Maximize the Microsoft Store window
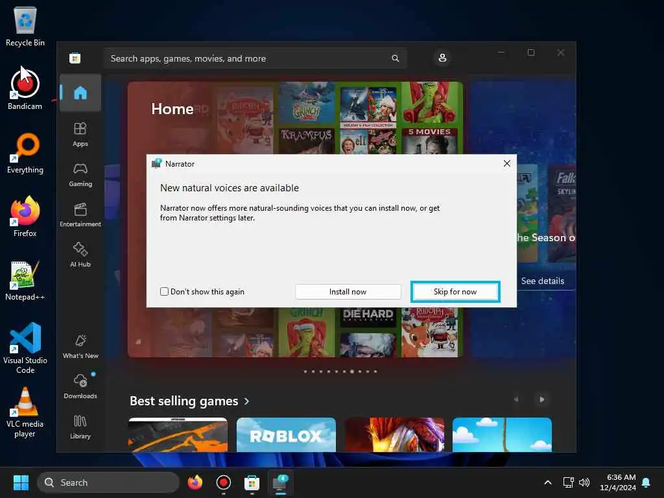This screenshot has width=664, height=498. point(531,53)
